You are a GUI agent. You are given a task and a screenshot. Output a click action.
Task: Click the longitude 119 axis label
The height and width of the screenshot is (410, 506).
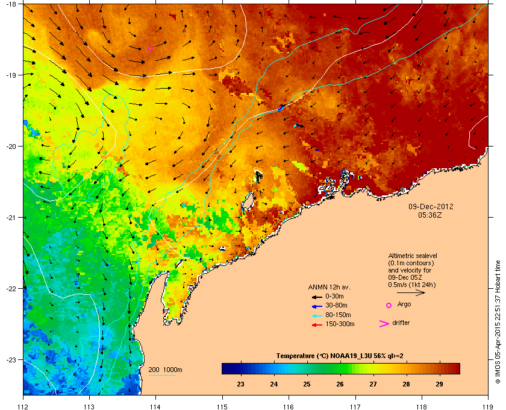click(x=488, y=406)
